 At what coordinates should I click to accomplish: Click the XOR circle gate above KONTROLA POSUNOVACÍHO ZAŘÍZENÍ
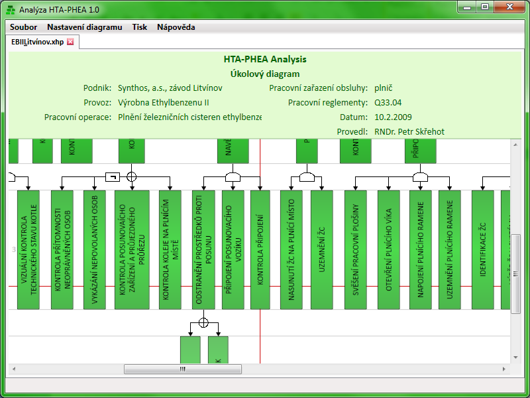(131, 176)
